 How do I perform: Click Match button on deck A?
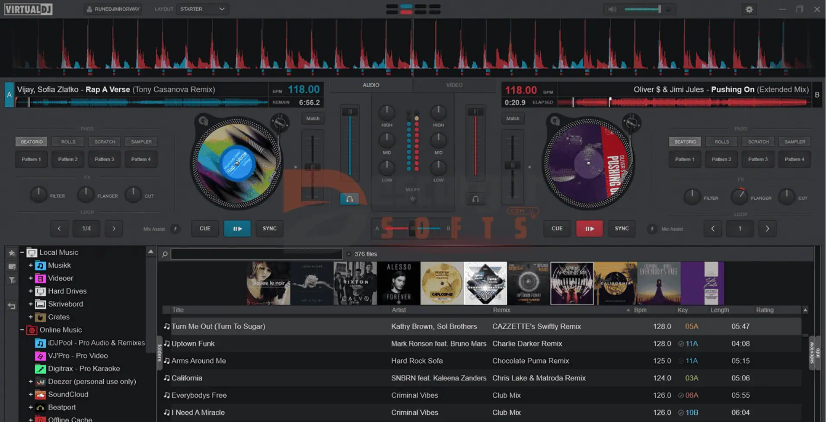[x=313, y=118]
